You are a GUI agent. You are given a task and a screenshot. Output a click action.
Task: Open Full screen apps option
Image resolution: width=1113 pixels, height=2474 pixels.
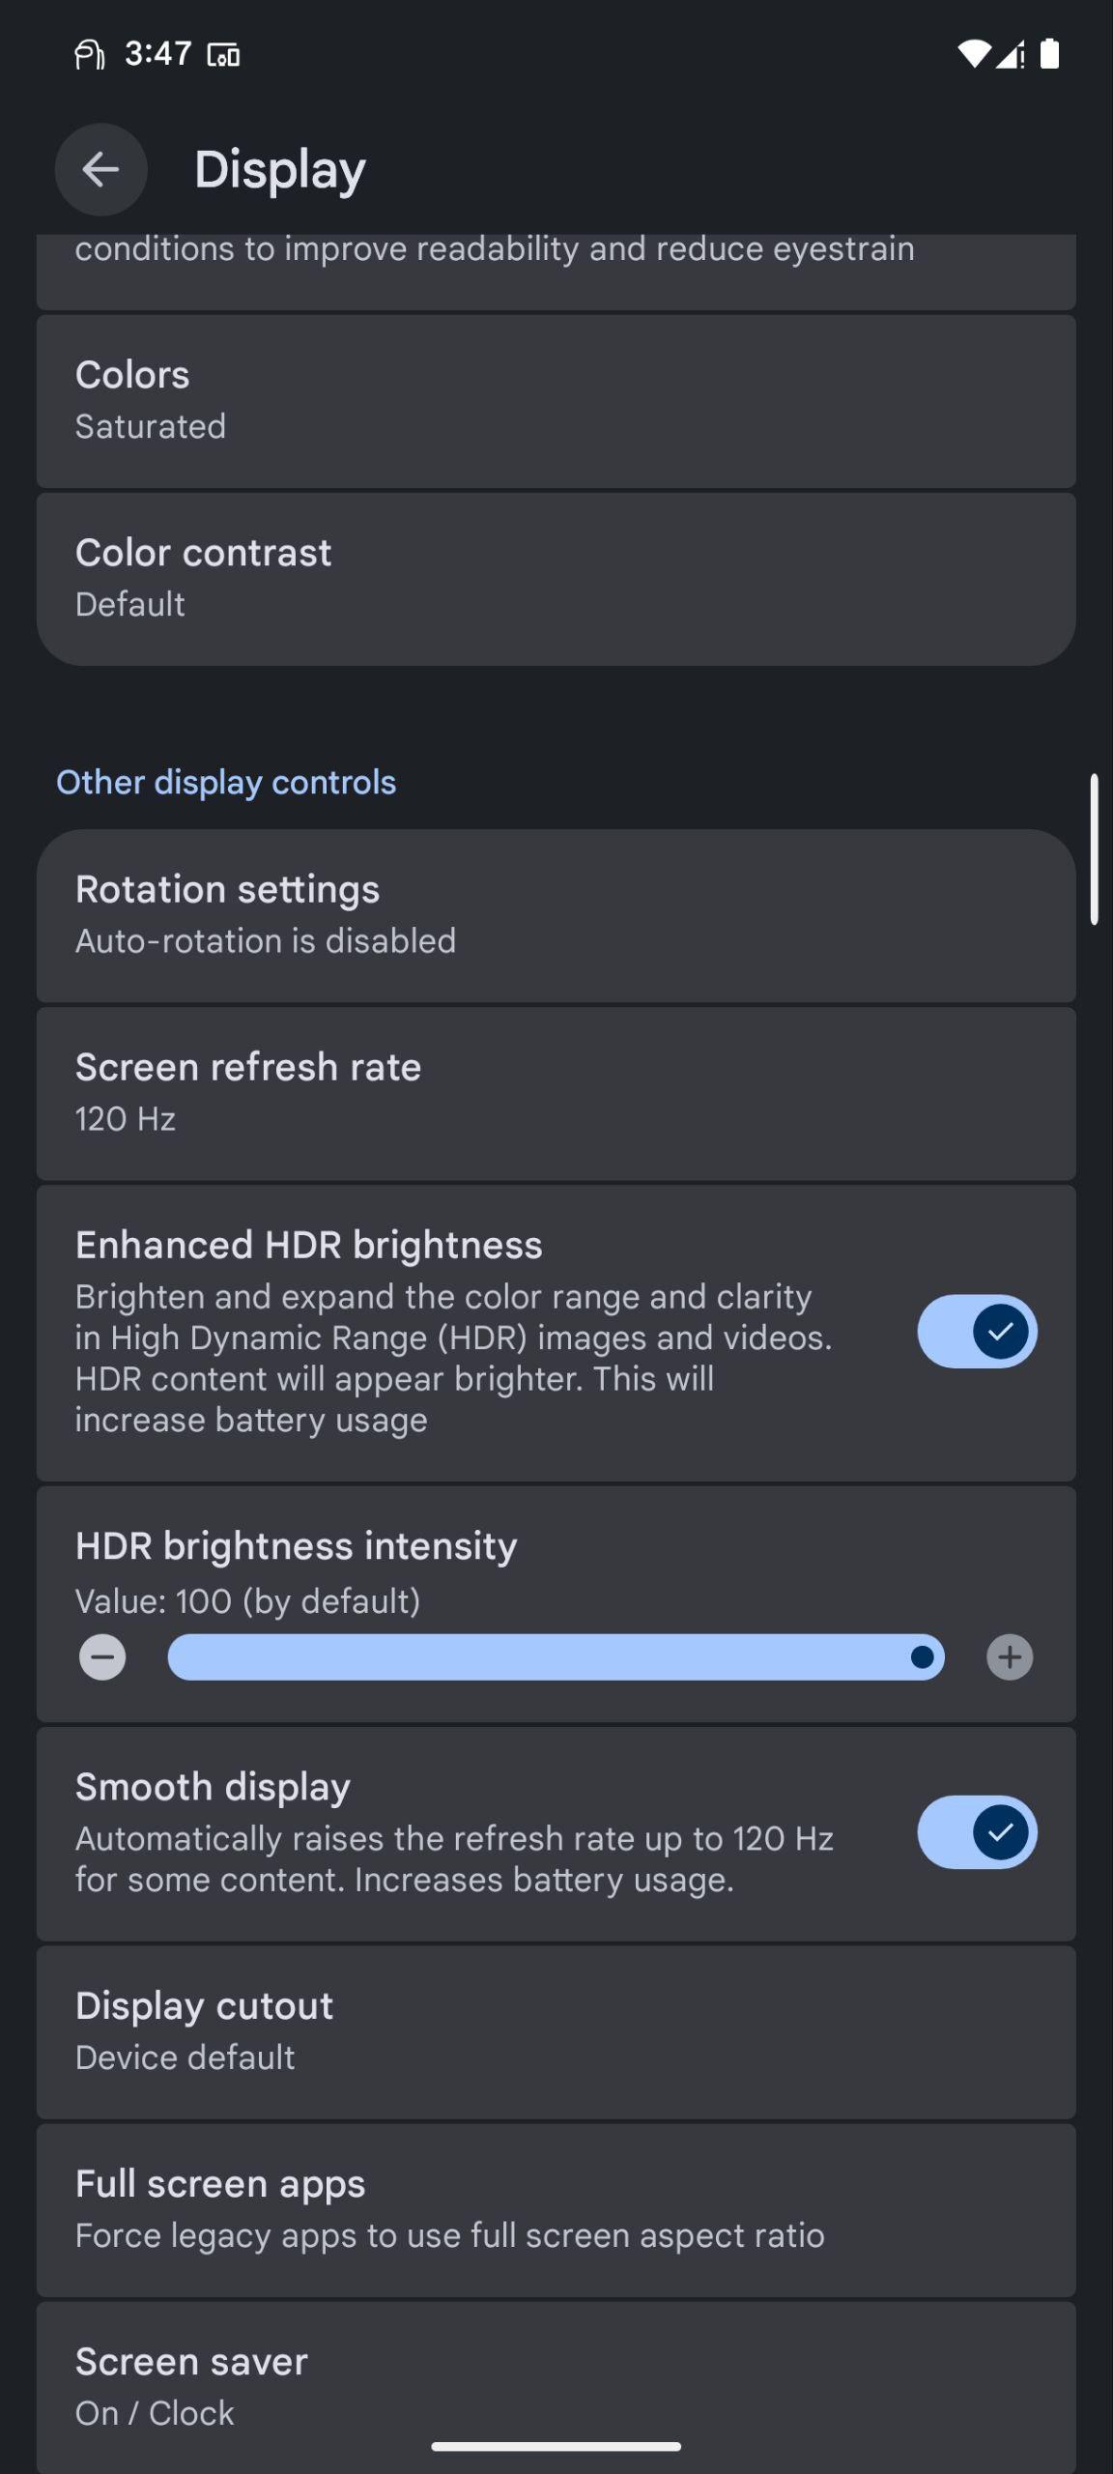point(556,2210)
